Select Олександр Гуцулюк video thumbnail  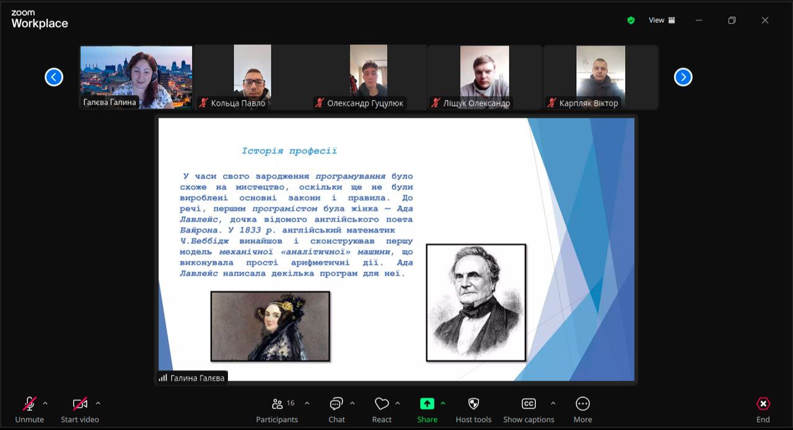point(368,77)
